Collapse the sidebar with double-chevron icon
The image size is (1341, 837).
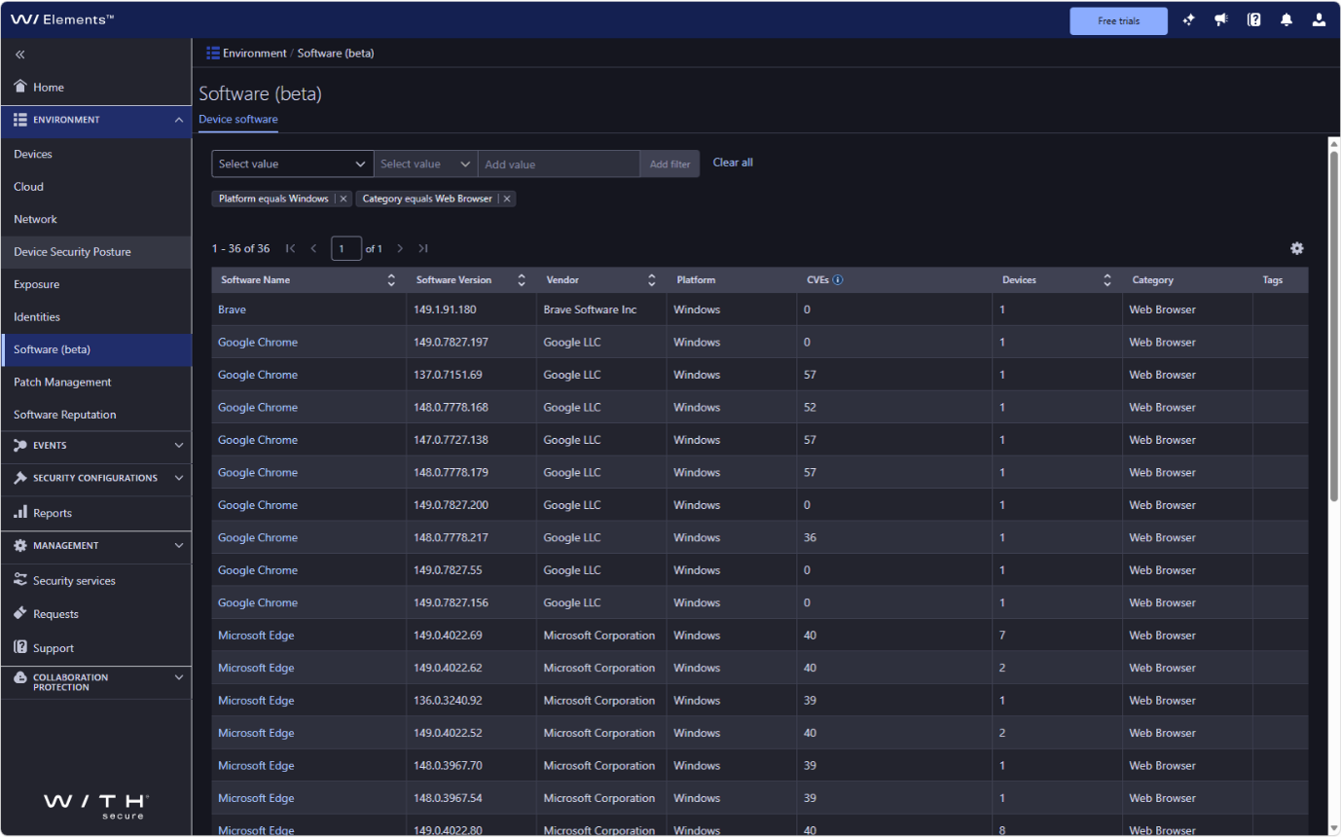[20, 55]
